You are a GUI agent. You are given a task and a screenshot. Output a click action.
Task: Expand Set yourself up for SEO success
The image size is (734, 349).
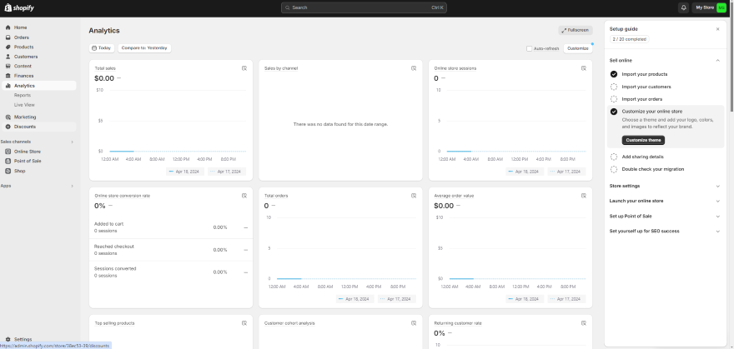point(717,232)
